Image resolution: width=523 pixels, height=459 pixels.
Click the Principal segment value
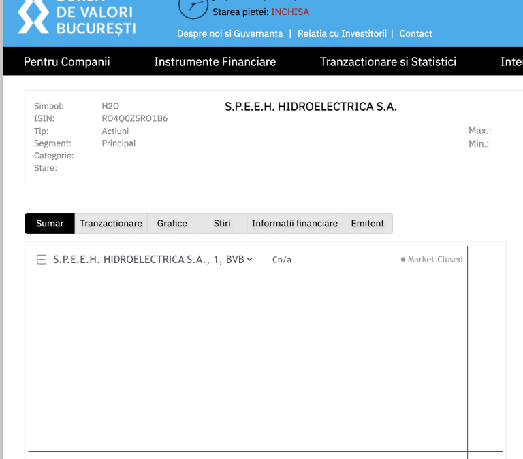tap(118, 143)
